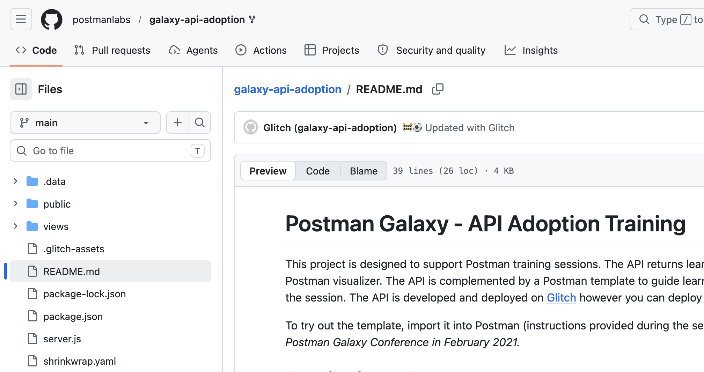Click the Glitch author avatar
Image resolution: width=704 pixels, height=372 pixels.
click(x=250, y=127)
